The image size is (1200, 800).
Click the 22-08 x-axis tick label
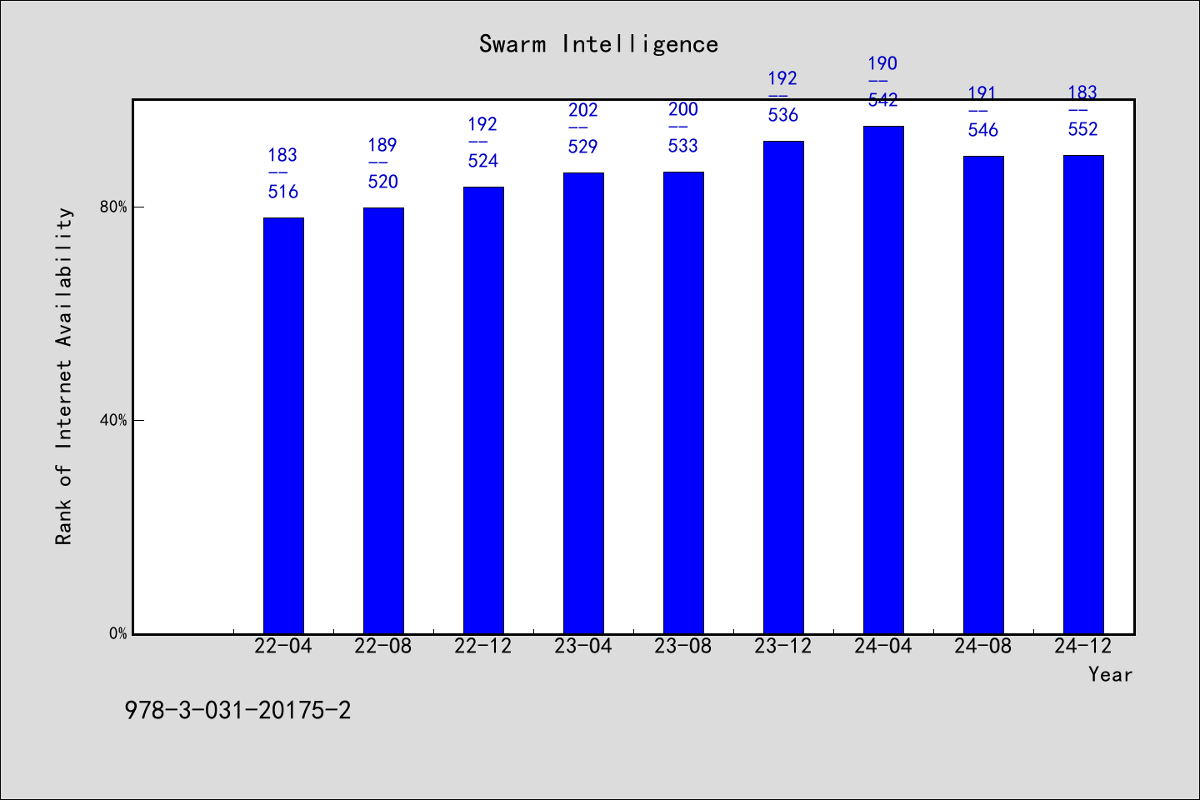pos(383,646)
